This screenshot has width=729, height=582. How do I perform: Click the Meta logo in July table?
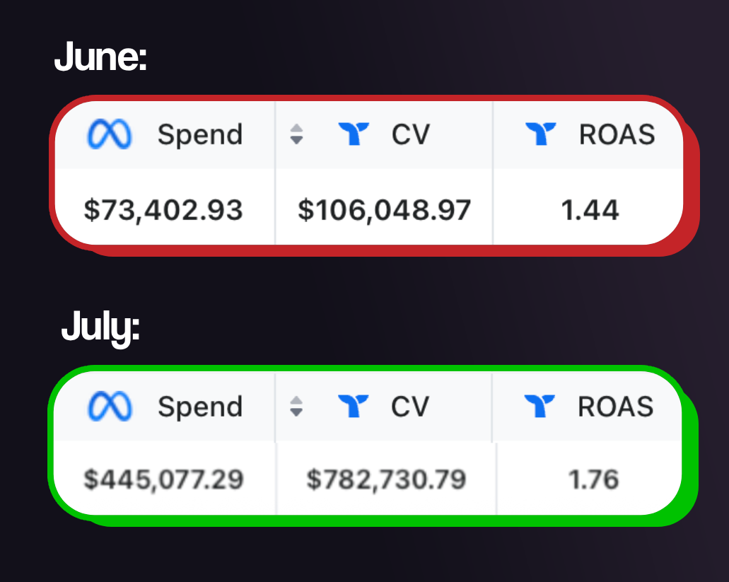[110, 406]
